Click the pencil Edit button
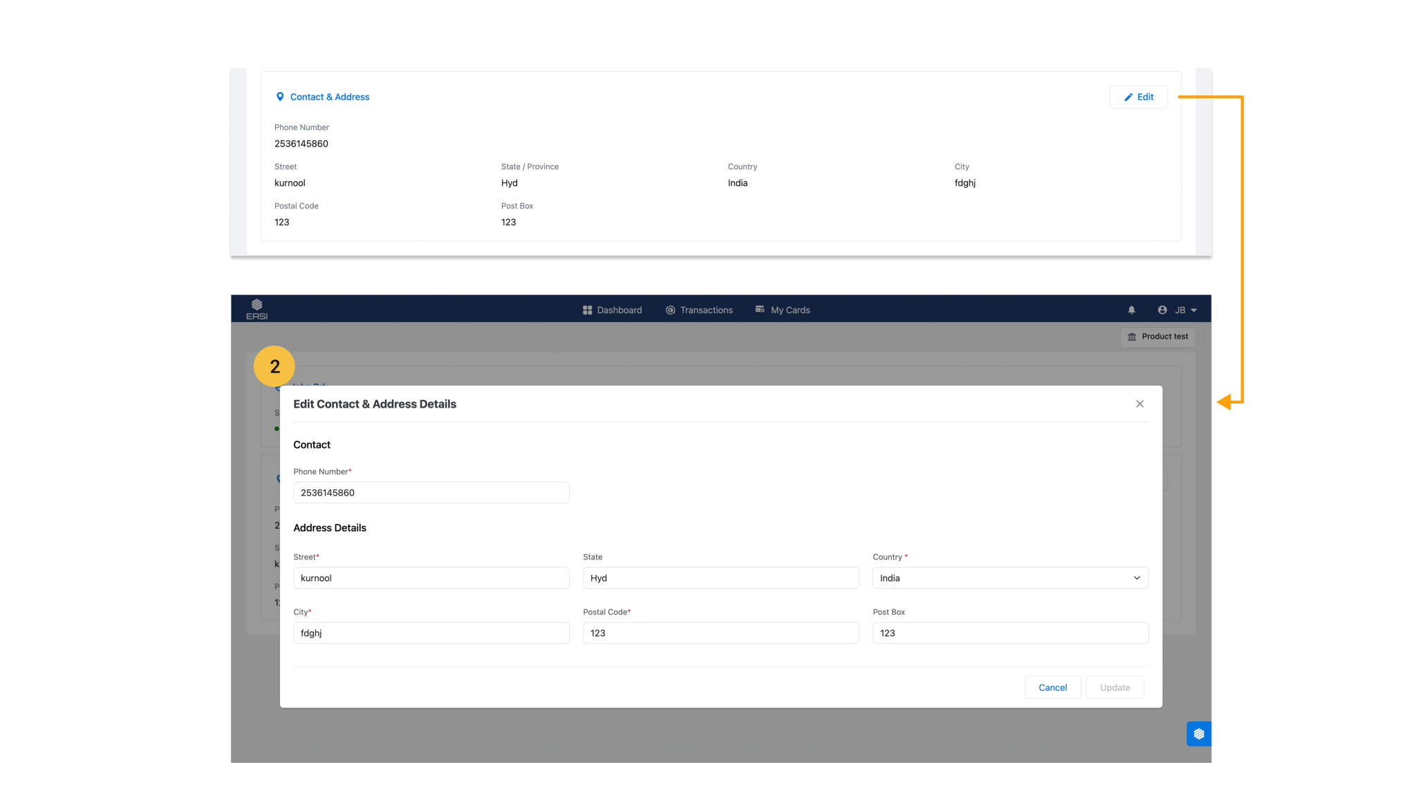 click(x=1139, y=97)
